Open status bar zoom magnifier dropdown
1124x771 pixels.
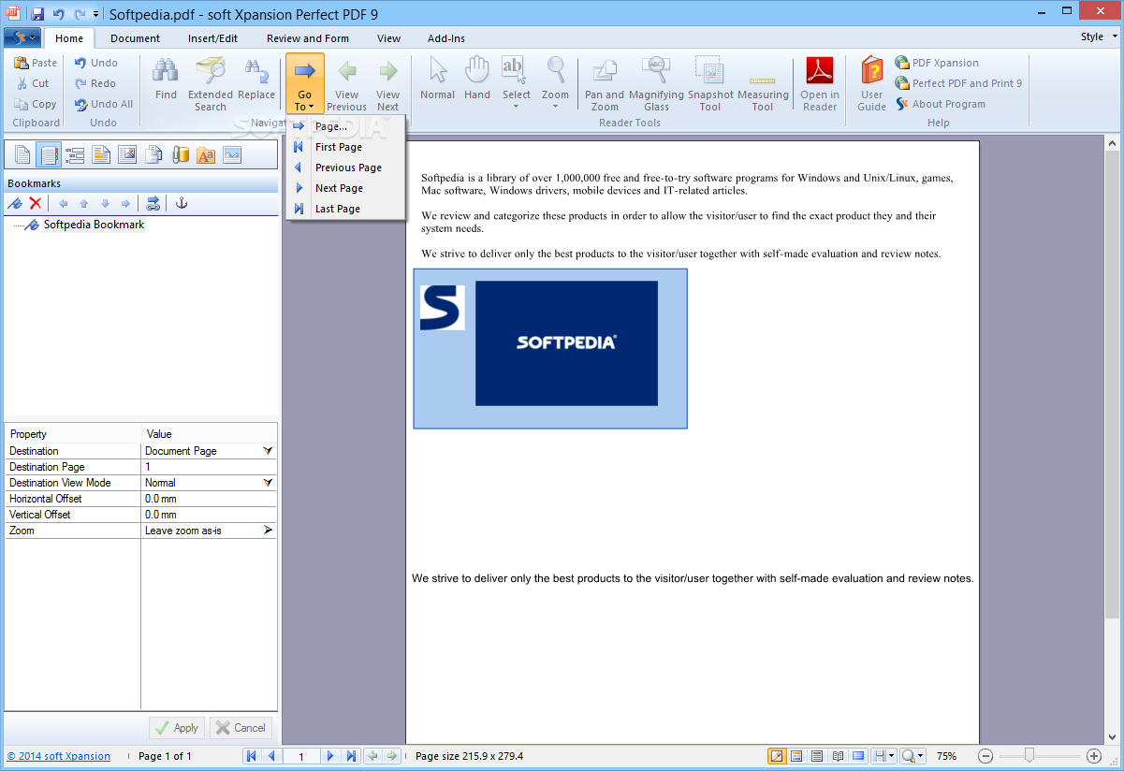pyautogui.click(x=912, y=756)
